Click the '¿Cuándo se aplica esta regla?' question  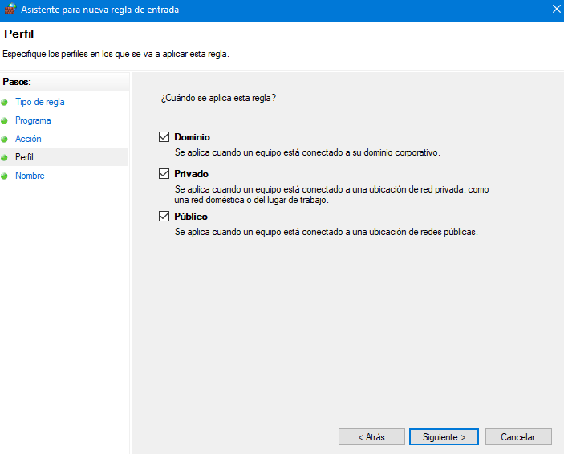(218, 98)
